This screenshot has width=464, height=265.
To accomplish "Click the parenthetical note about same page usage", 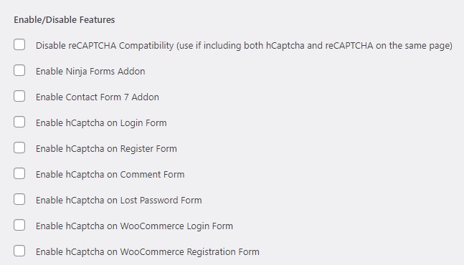I will (315, 46).
